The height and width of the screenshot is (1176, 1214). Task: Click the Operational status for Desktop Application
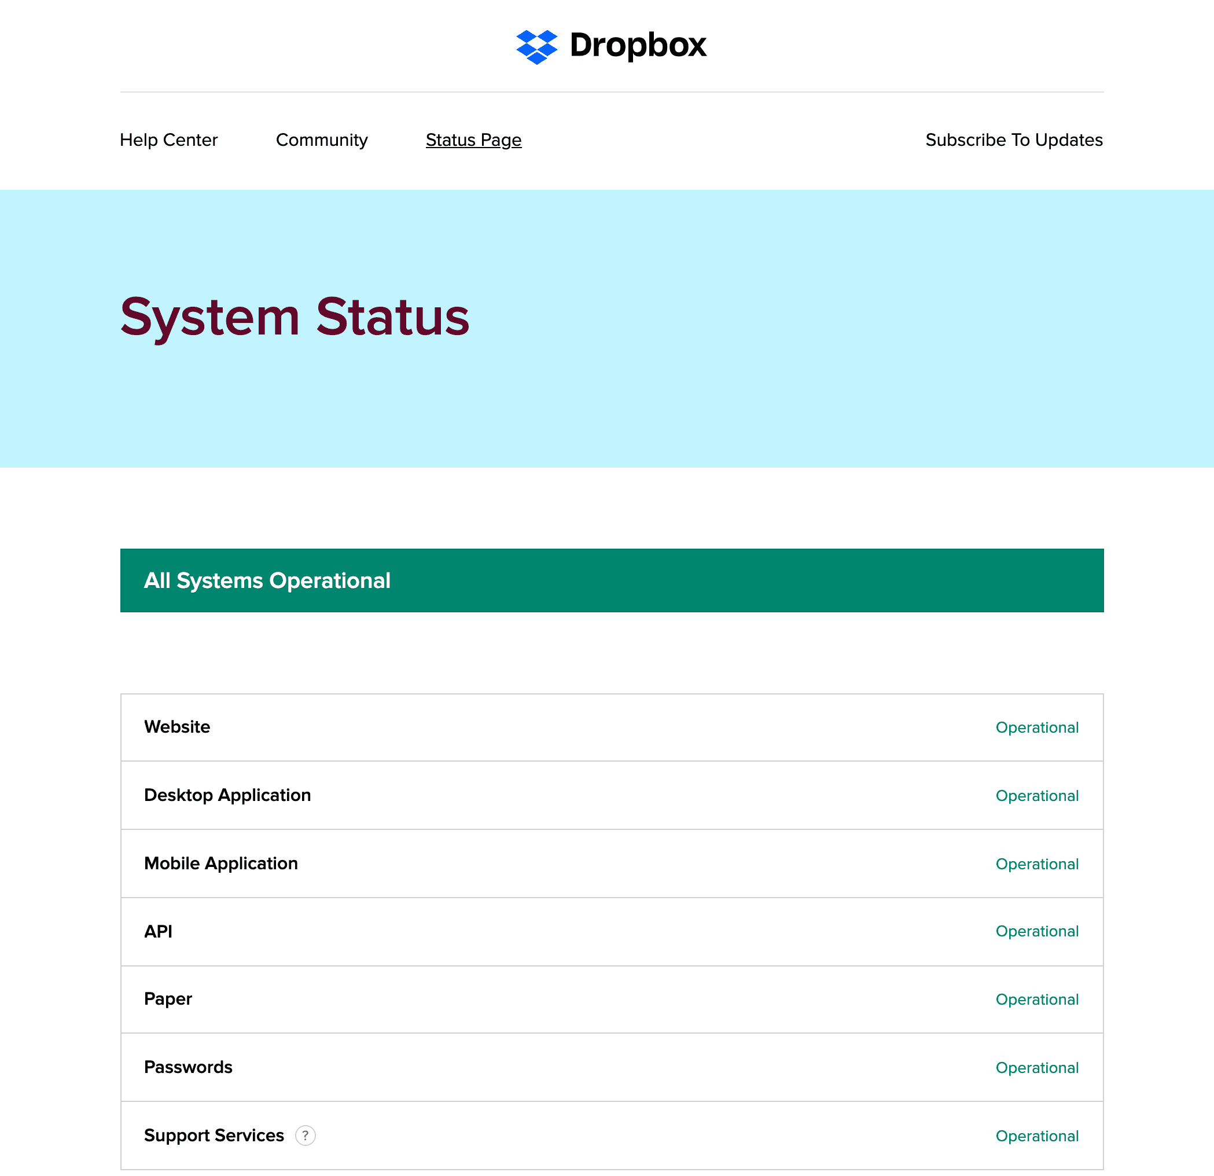[1037, 796]
